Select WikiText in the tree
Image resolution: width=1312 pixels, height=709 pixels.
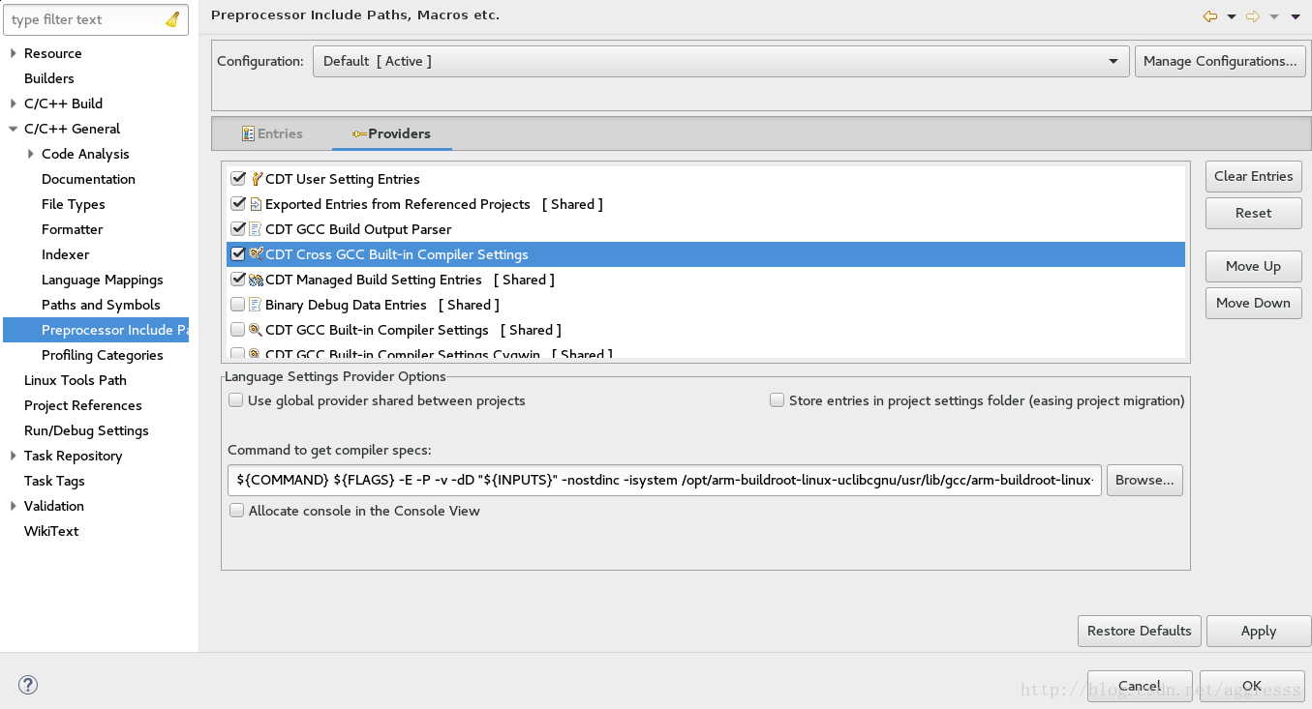51,531
